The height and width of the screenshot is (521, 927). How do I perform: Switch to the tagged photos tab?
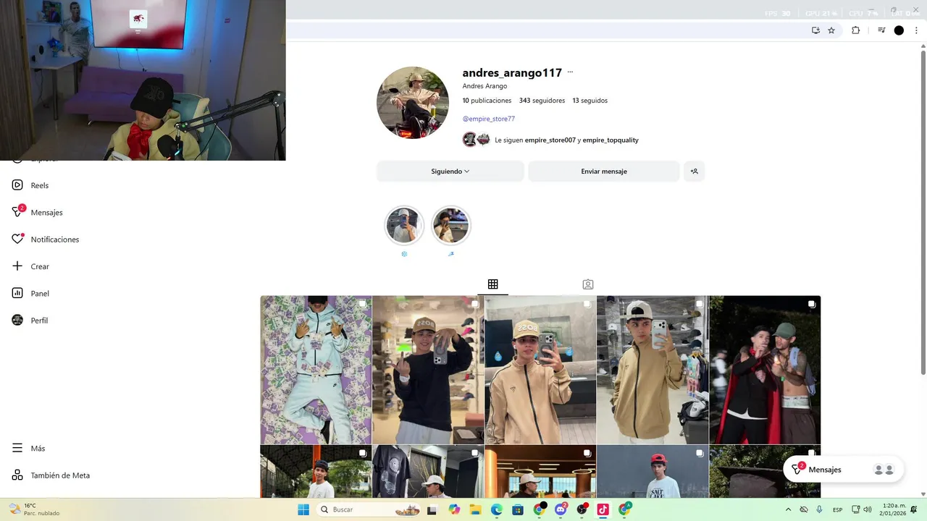pyautogui.click(x=588, y=284)
